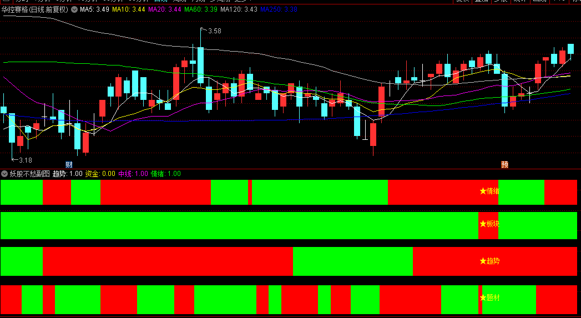581x318 pixels.
Task: Click the ★题材 band label
Action: click(x=489, y=297)
